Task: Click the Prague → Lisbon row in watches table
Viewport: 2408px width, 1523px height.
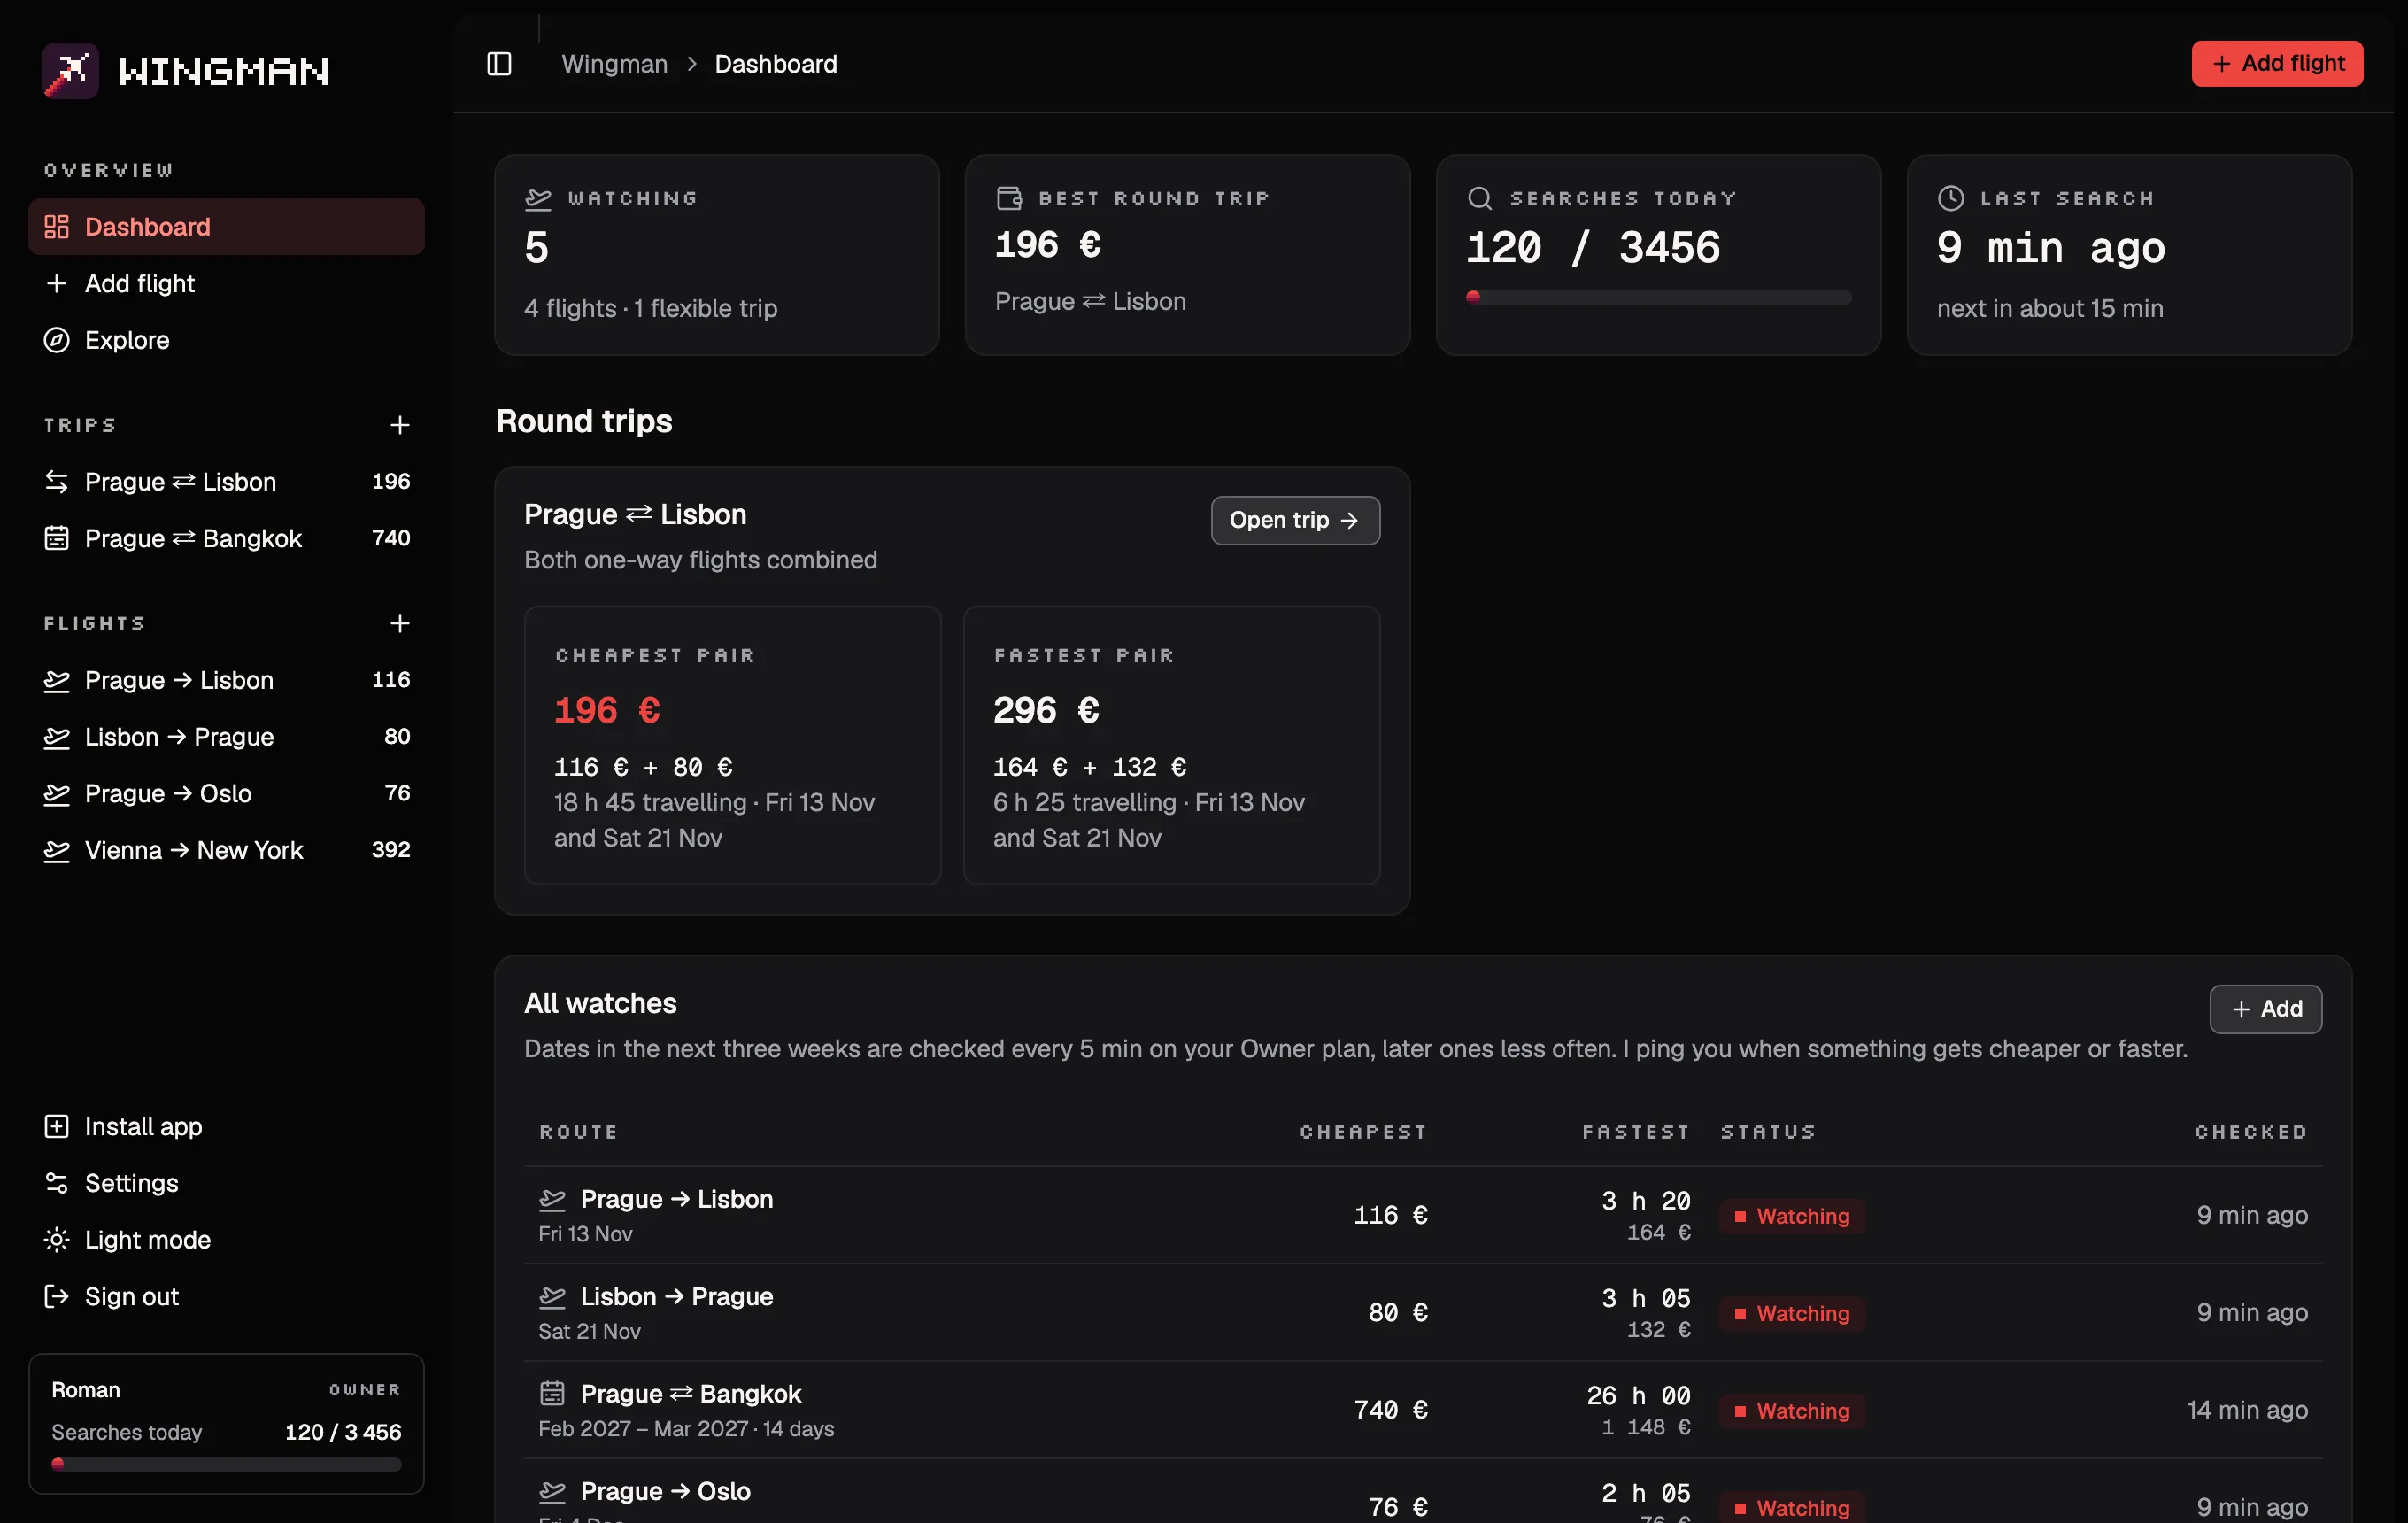Action: coord(1423,1216)
